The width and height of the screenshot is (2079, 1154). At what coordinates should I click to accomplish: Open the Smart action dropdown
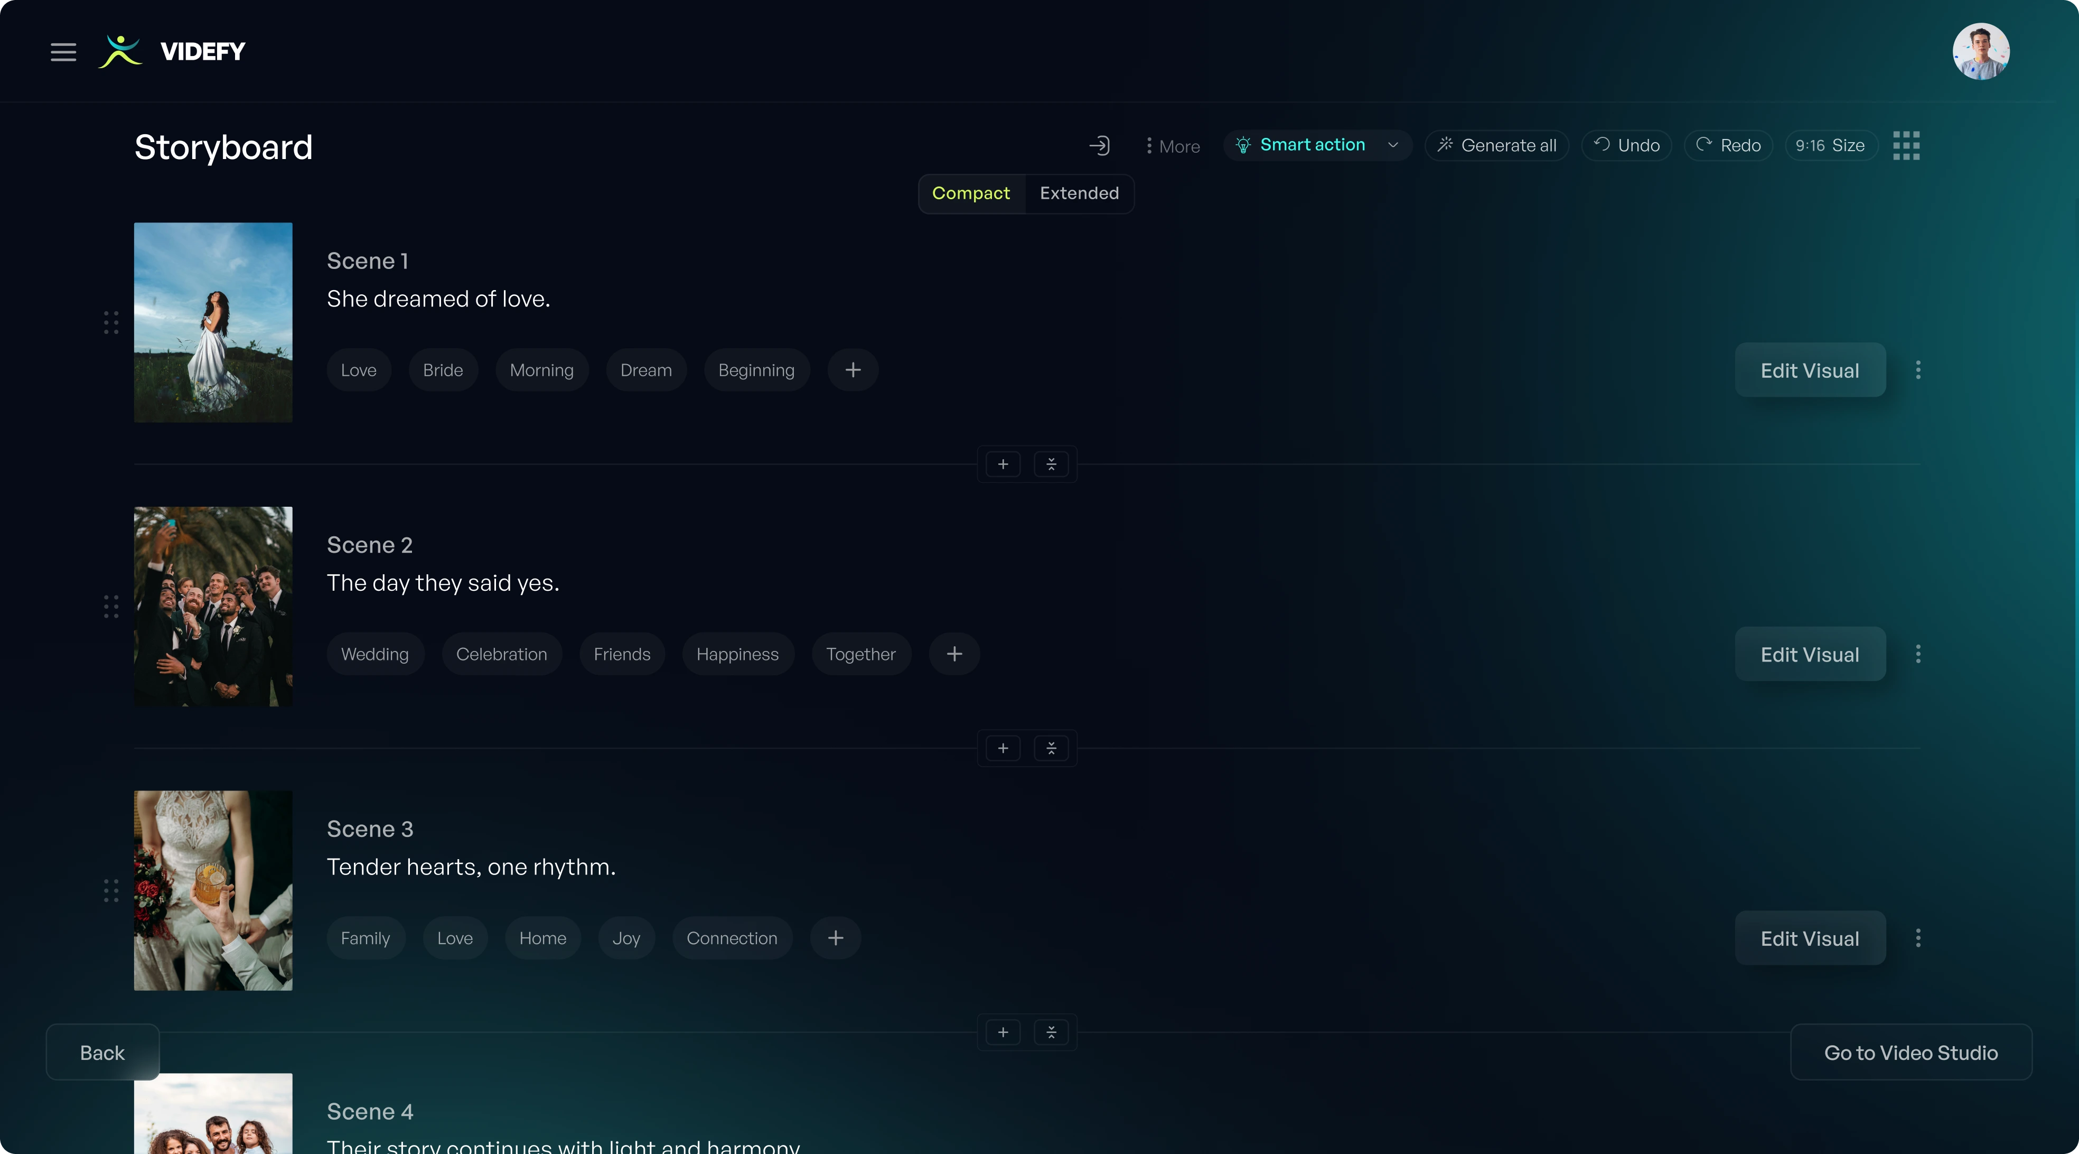coord(1317,145)
